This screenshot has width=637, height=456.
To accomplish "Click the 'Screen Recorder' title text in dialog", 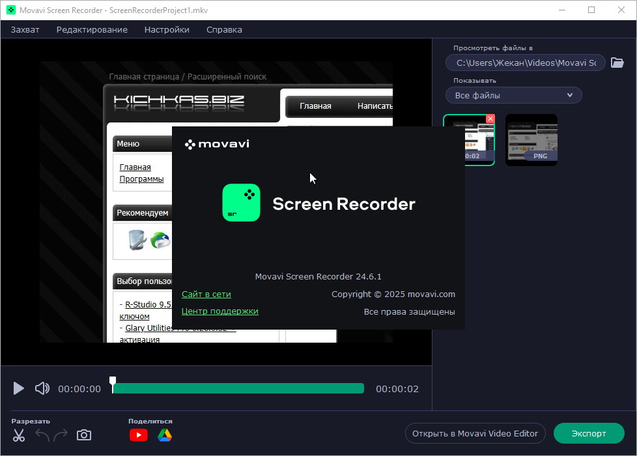I will [x=344, y=204].
